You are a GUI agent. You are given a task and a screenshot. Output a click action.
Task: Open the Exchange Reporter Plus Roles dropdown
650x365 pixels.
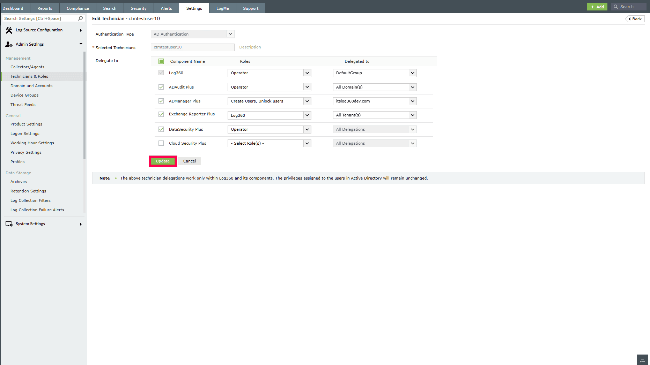point(269,115)
